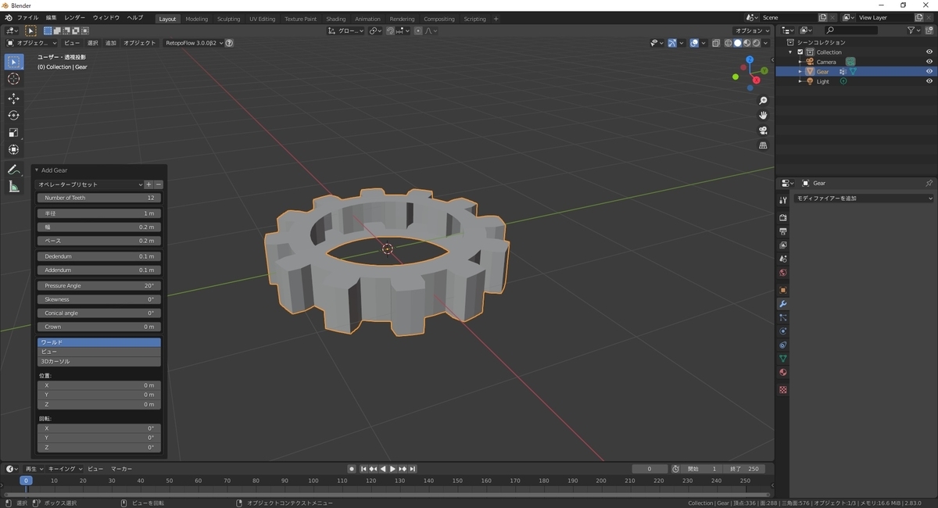The width and height of the screenshot is (938, 508).
Task: Click the viewport zoom magnifier icon
Action: click(764, 101)
